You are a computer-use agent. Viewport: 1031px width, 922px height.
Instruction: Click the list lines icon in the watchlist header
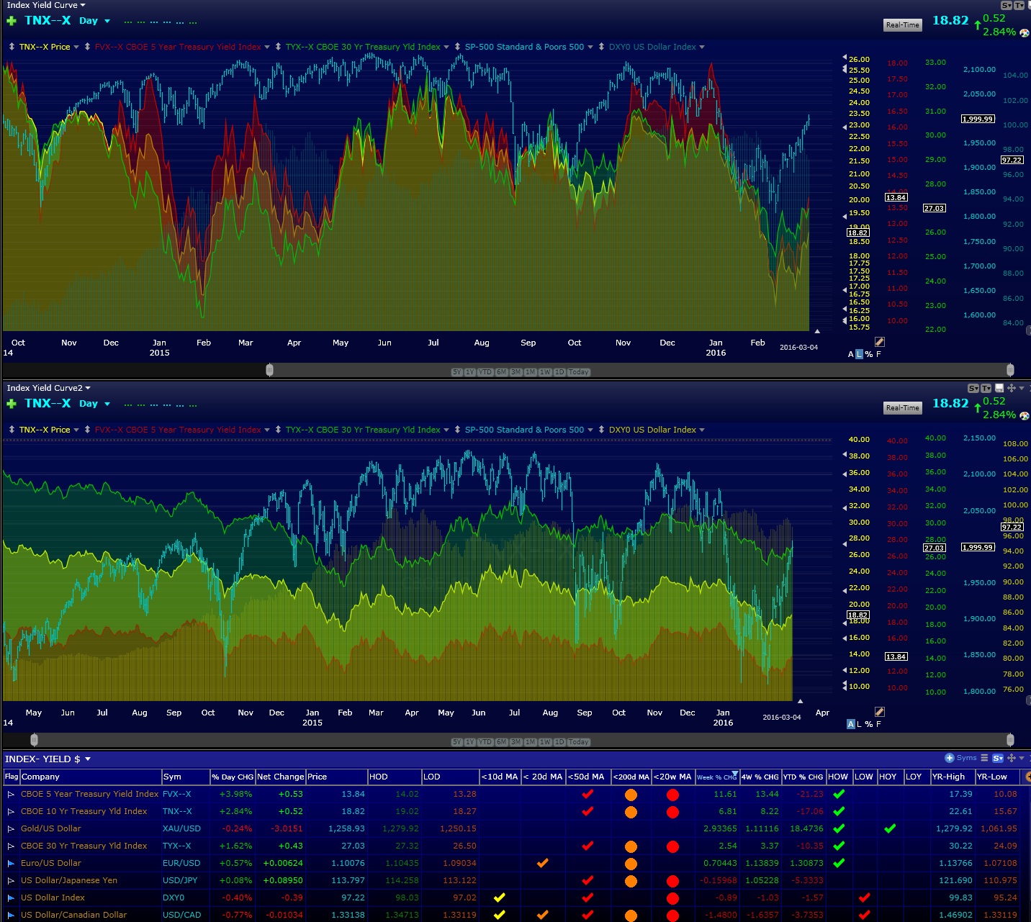(x=984, y=758)
